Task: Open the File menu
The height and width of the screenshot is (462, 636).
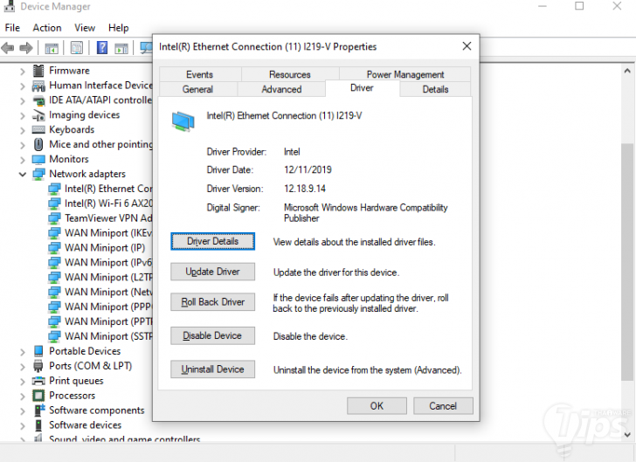Action: [12, 28]
